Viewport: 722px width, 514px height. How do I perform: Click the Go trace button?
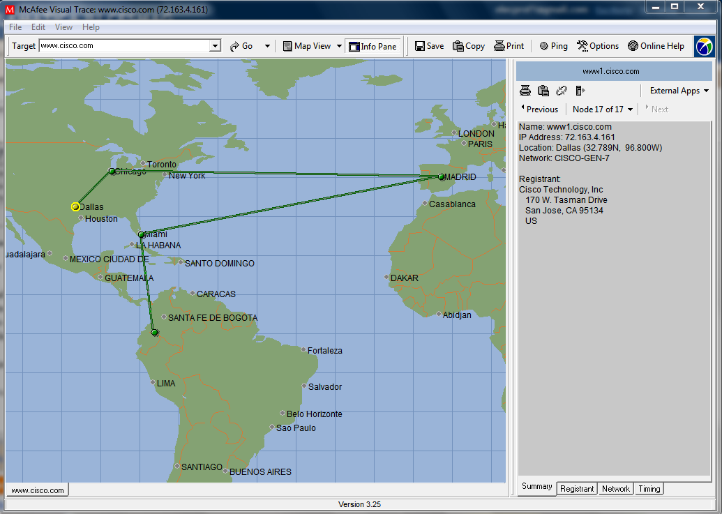(x=241, y=46)
